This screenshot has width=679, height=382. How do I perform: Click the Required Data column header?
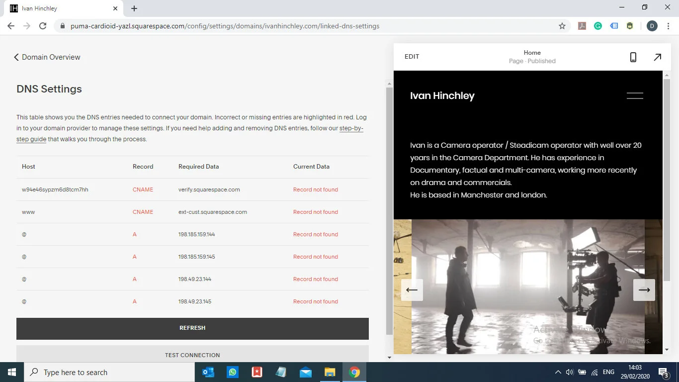click(199, 167)
